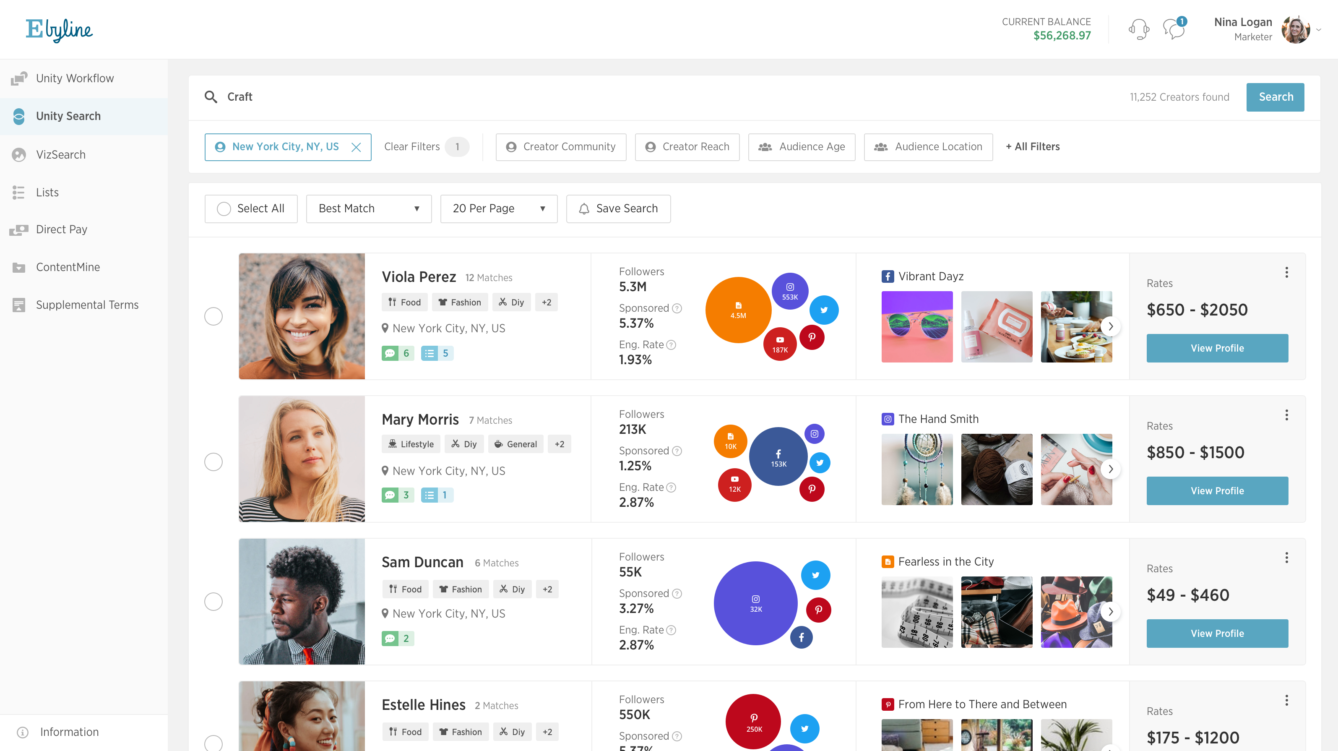This screenshot has height=751, width=1338.
Task: Go to Unity Search in sidebar
Action: [x=83, y=116]
